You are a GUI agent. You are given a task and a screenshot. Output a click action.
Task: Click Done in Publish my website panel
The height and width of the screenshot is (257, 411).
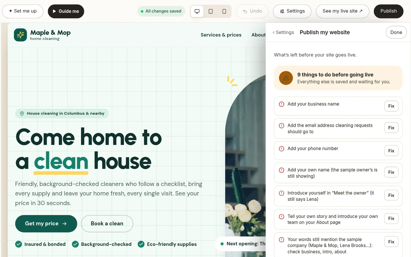point(396,32)
